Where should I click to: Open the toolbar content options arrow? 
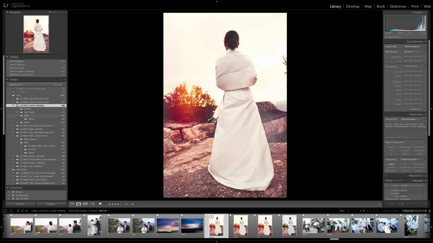(x=379, y=204)
